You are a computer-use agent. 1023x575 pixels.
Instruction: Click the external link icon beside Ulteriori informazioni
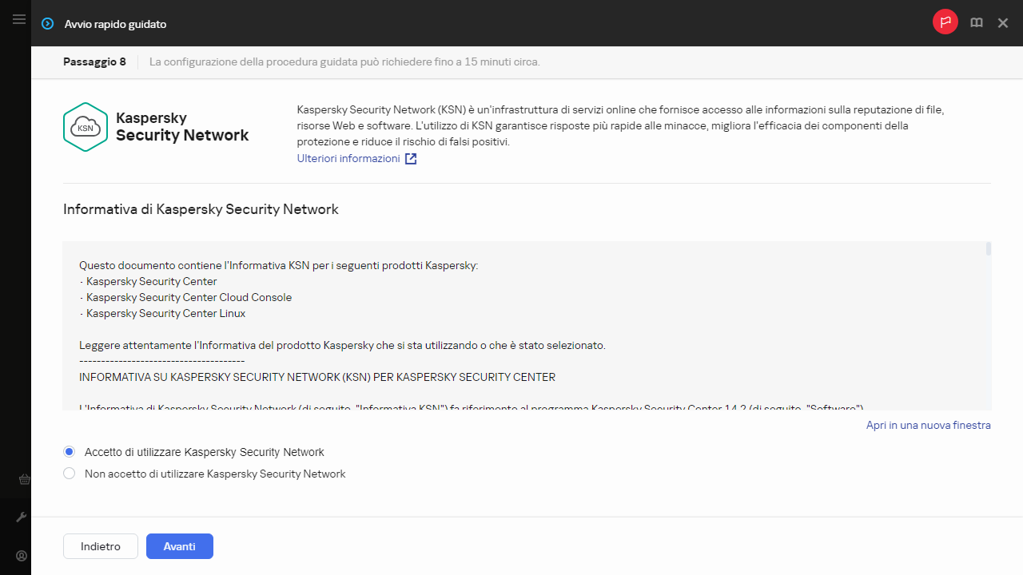pyautogui.click(x=410, y=158)
